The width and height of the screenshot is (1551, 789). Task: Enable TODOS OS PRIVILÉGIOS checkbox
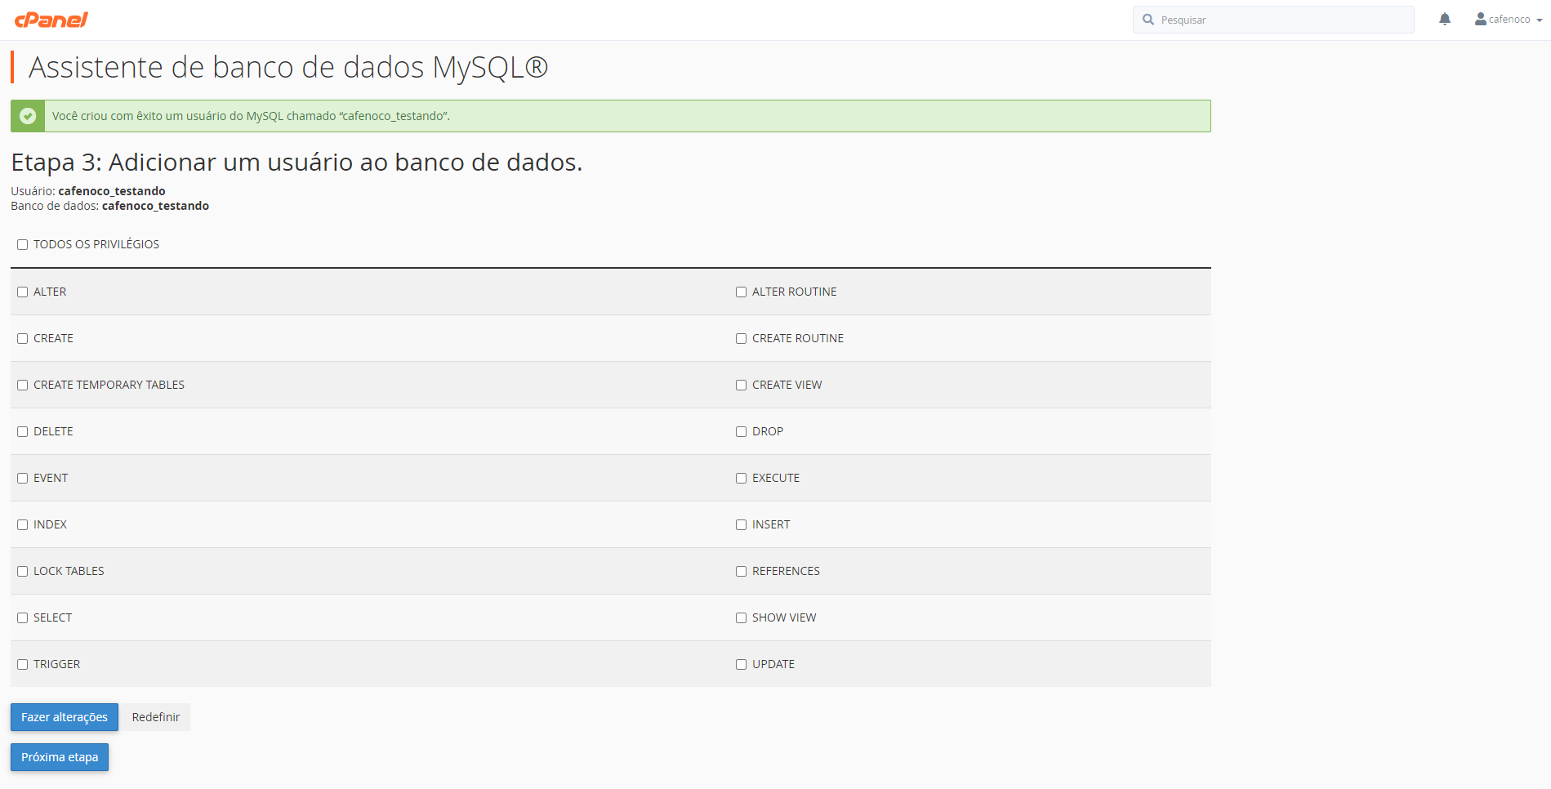(x=23, y=244)
